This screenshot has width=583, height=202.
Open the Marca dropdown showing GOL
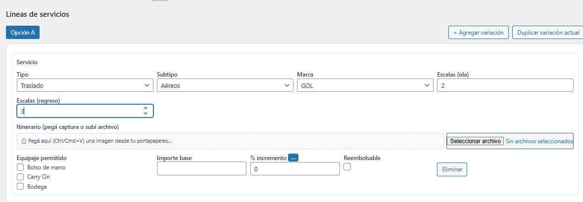[365, 85]
